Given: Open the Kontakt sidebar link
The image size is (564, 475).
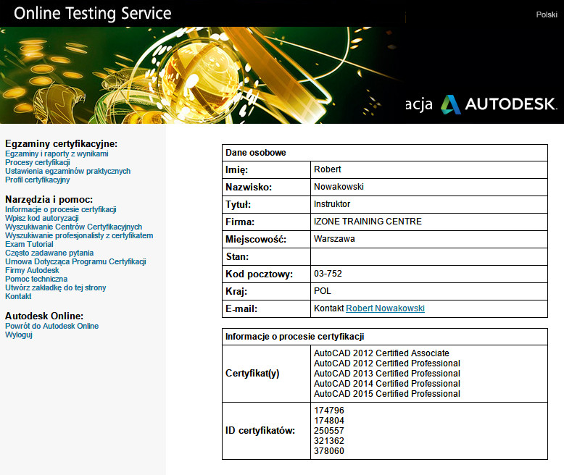Looking at the screenshot, I should (x=18, y=296).
